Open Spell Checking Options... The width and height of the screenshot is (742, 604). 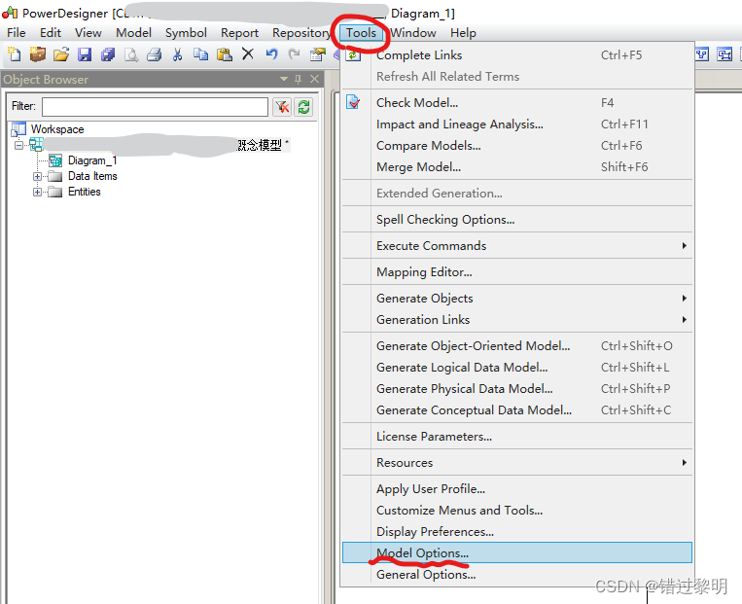coord(517,220)
